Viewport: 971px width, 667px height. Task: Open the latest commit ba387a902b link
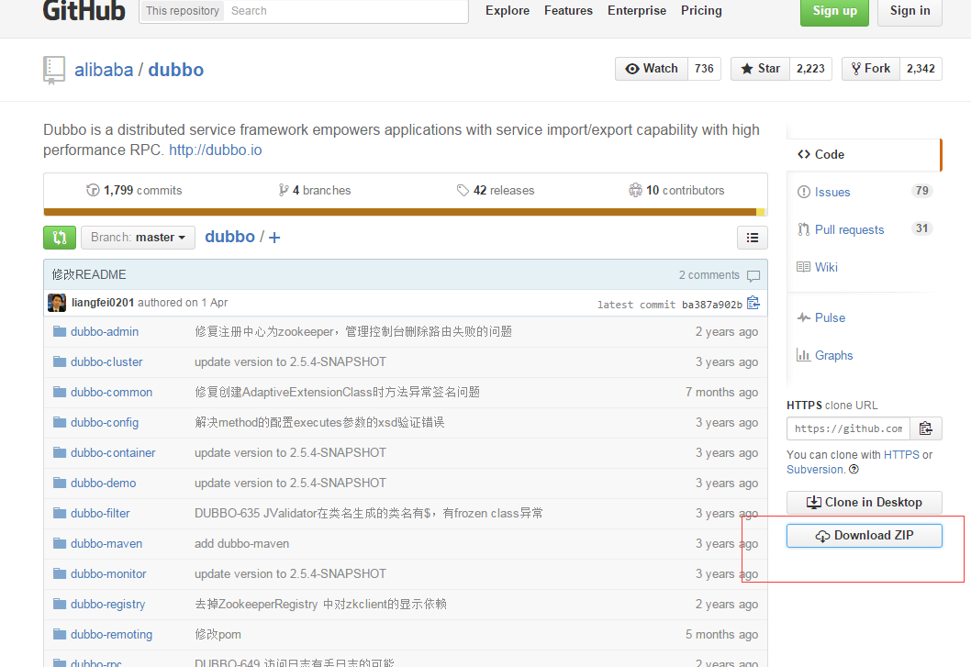click(712, 305)
